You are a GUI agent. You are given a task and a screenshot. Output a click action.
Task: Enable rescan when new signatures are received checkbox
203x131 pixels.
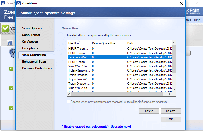(x=68, y=102)
